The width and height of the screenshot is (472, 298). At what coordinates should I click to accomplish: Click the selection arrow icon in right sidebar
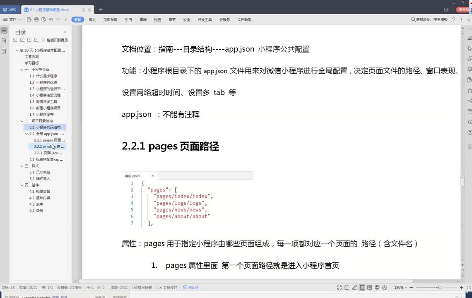click(470, 48)
